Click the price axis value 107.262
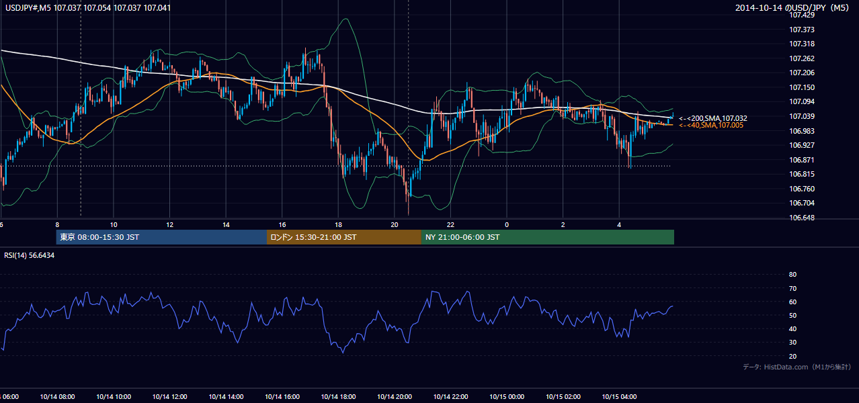This screenshot has height=403, width=859. click(x=802, y=58)
